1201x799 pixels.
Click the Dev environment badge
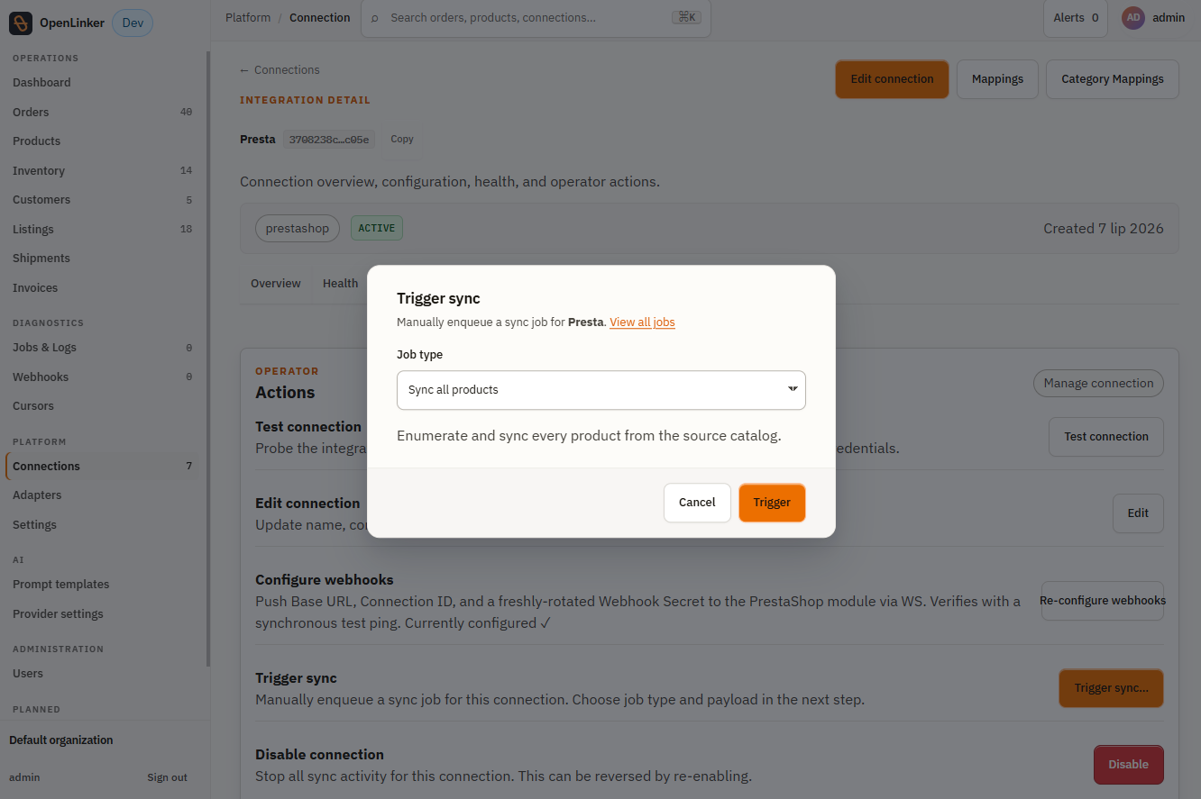tap(133, 23)
